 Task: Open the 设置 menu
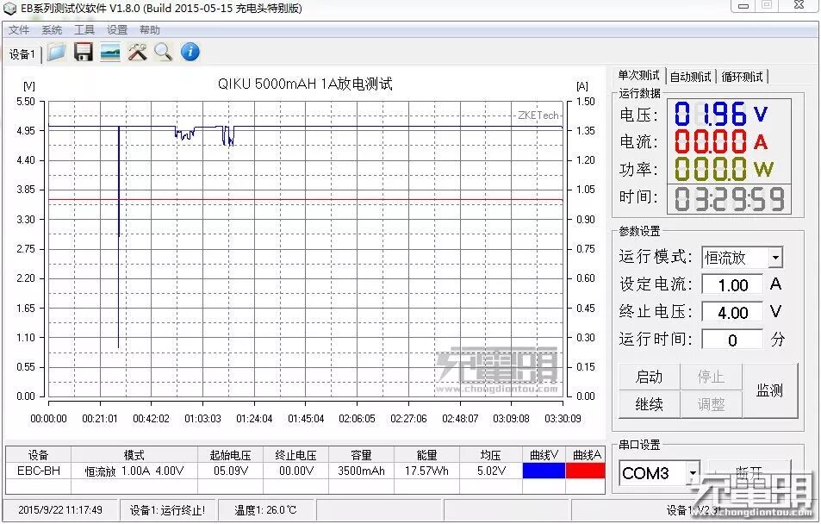[x=117, y=30]
